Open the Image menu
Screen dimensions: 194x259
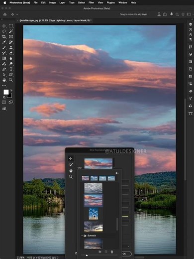52,2
